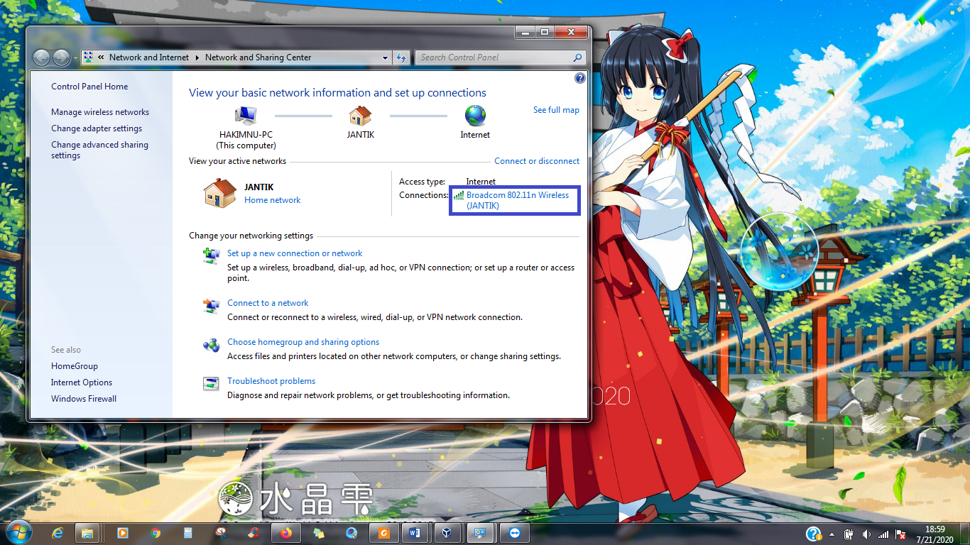Click the blue help icon in system tray

[814, 534]
